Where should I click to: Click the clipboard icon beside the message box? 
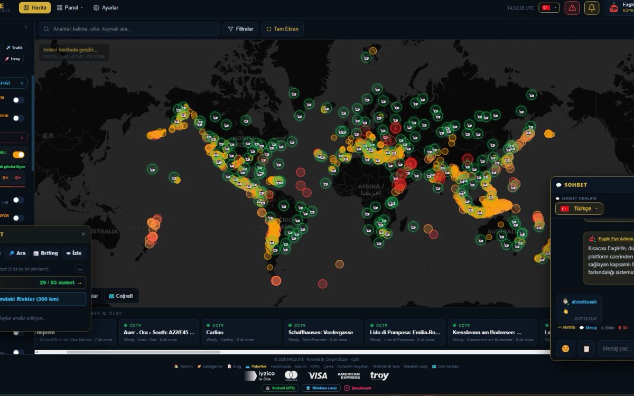tap(586, 348)
